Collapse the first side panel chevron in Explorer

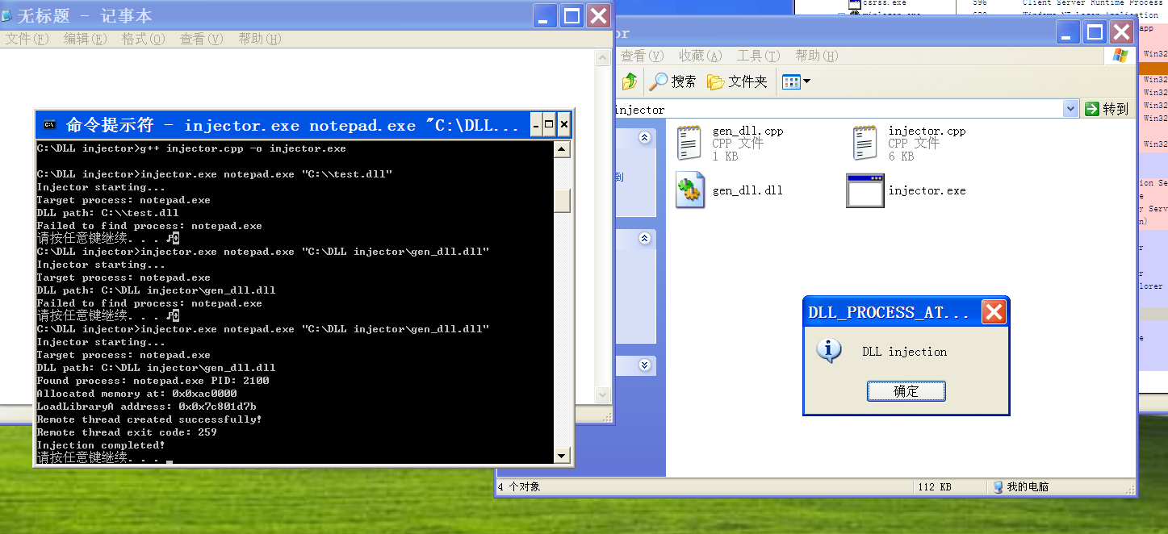click(x=644, y=138)
